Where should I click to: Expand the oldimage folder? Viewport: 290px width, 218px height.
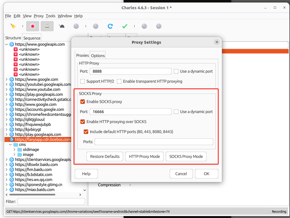(15, 150)
